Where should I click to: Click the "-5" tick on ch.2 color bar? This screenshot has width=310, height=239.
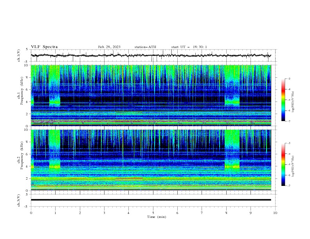coord(288,164)
